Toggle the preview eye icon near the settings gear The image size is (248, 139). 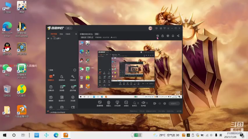(x=160, y=103)
